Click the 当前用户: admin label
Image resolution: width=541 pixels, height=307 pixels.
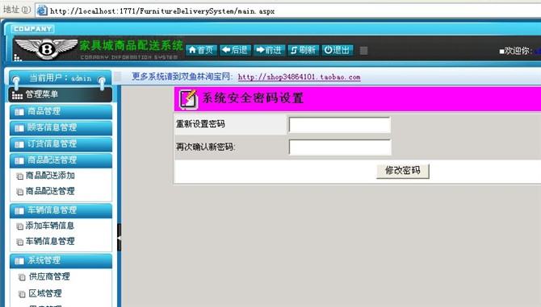61,78
